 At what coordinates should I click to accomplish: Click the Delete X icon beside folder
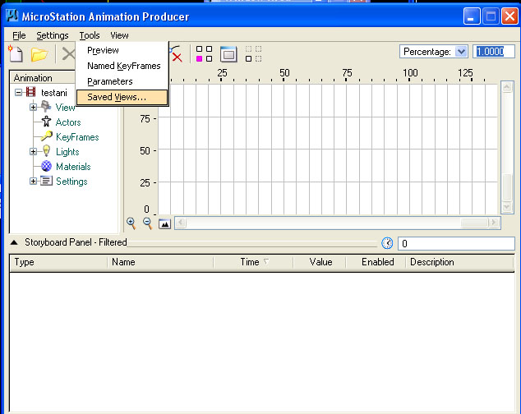click(x=68, y=54)
